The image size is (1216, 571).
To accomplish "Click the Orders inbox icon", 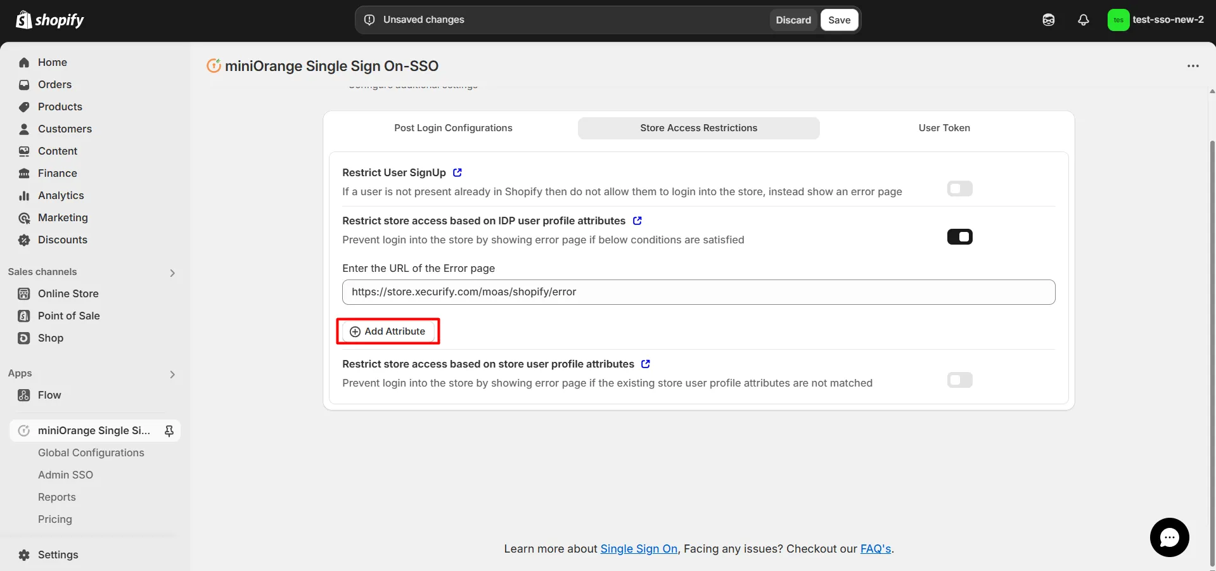I will coord(24,84).
